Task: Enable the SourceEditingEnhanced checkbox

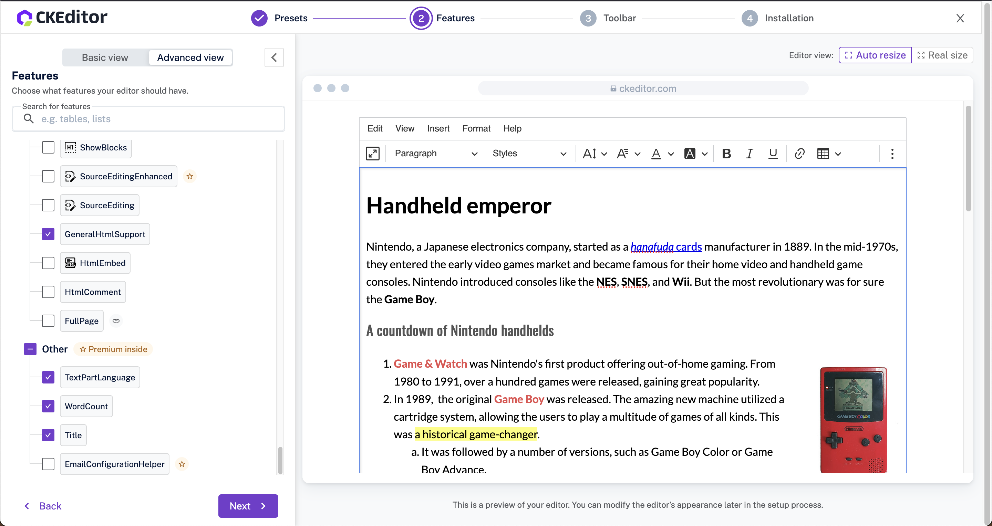Action: click(x=48, y=176)
